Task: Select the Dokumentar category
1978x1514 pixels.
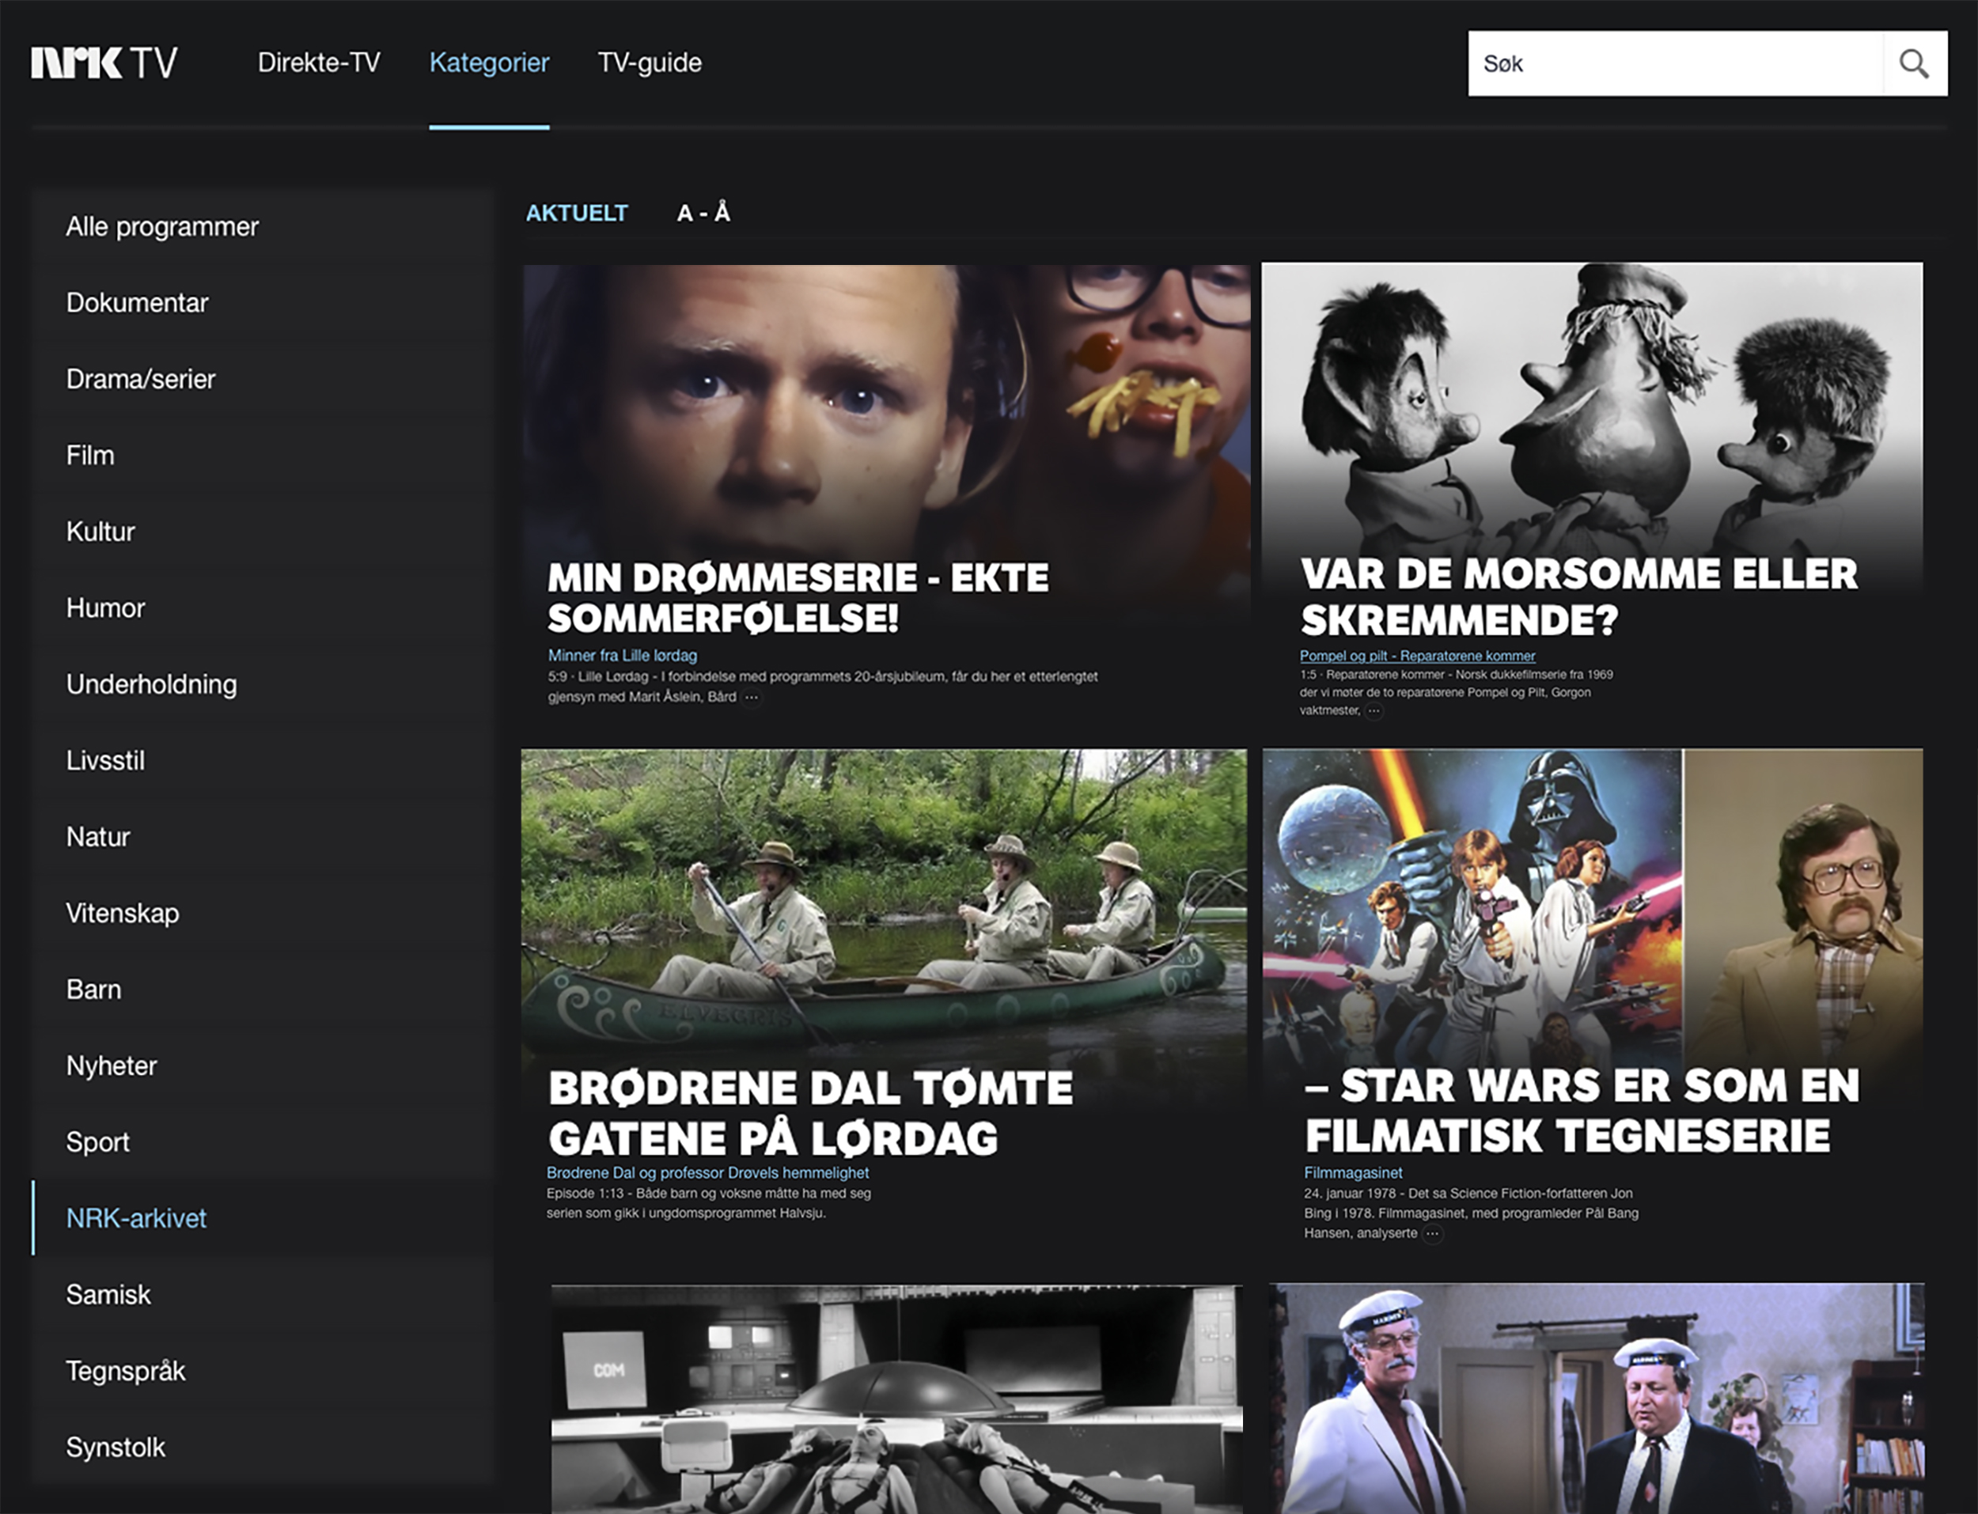Action: (x=263, y=303)
